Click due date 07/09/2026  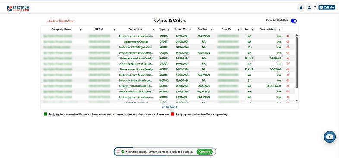[204, 36]
